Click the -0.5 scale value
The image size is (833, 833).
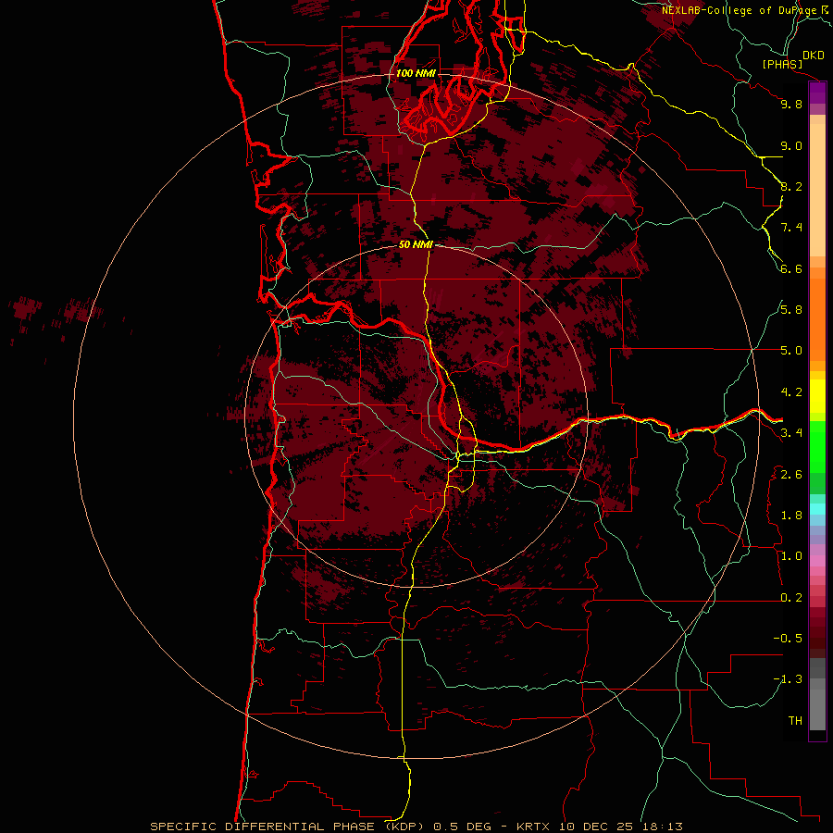pyautogui.click(x=788, y=639)
